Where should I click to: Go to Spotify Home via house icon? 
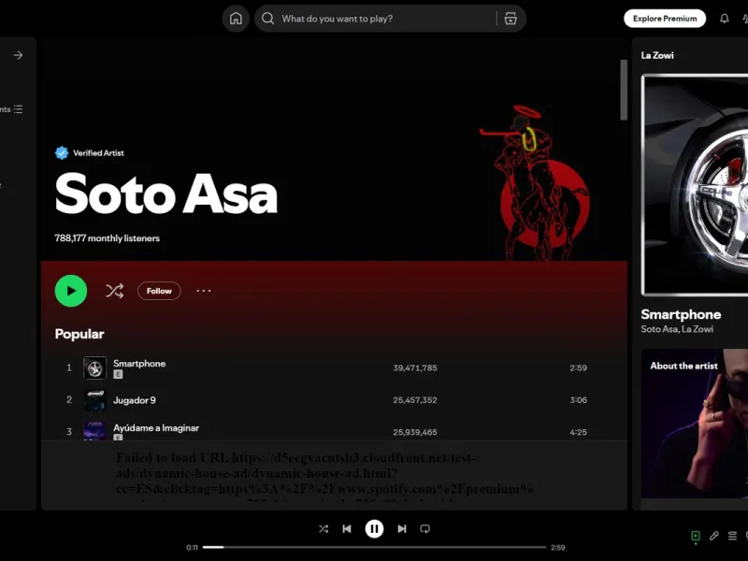[236, 19]
